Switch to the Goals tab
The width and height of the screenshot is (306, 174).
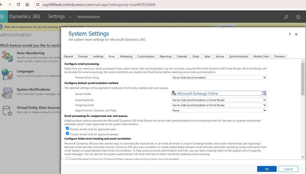(196, 57)
